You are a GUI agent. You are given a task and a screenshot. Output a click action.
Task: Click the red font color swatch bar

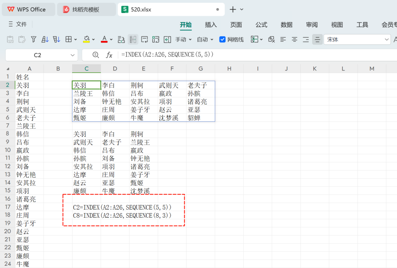(104, 42)
